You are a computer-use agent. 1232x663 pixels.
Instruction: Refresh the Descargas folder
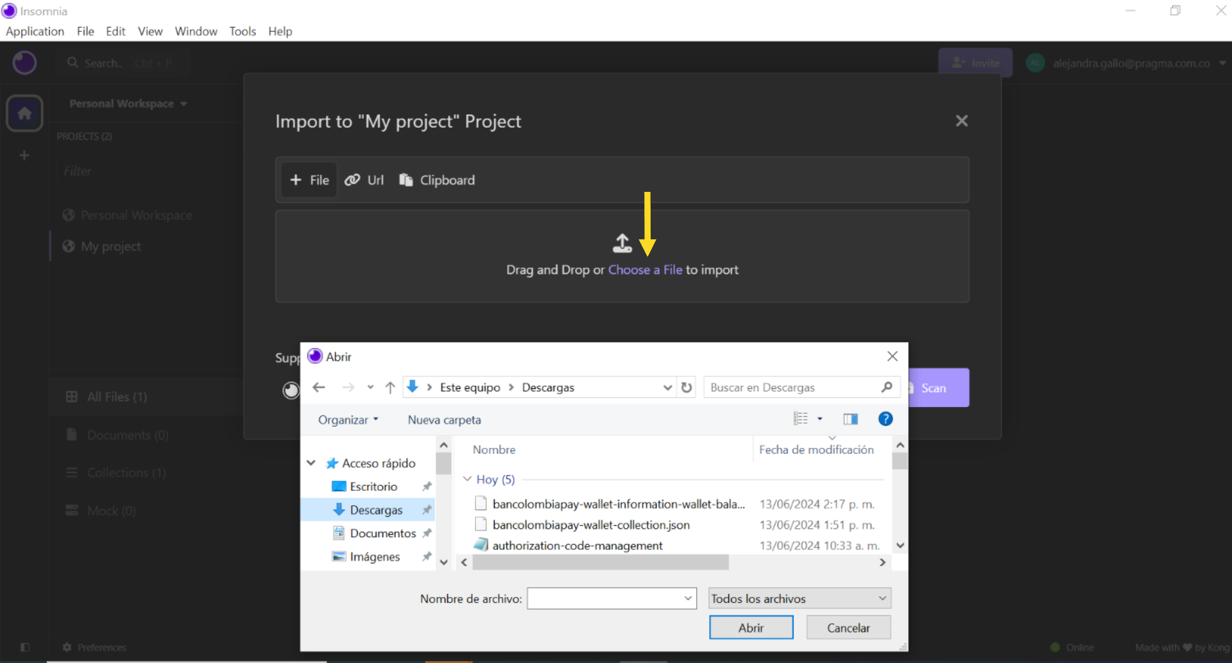pyautogui.click(x=687, y=387)
